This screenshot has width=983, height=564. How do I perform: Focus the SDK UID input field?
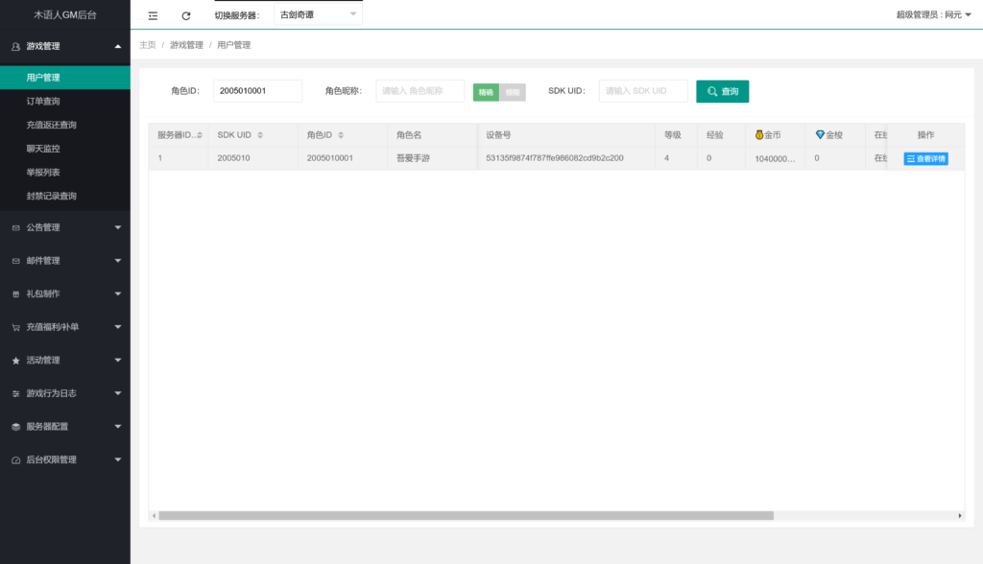point(643,91)
